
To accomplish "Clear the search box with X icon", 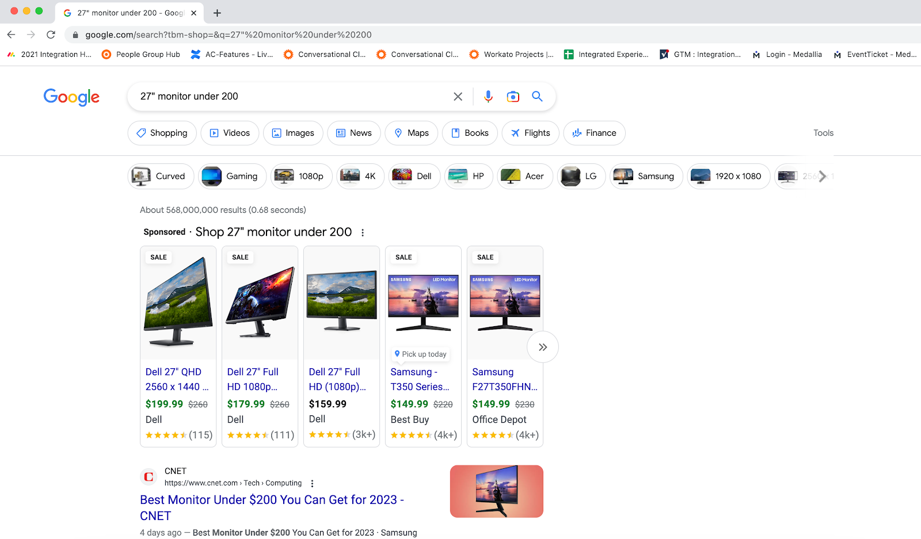I will tap(458, 97).
